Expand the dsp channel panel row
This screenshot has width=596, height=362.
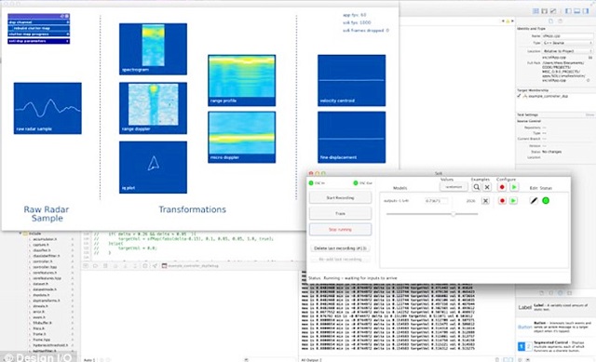pos(39,22)
